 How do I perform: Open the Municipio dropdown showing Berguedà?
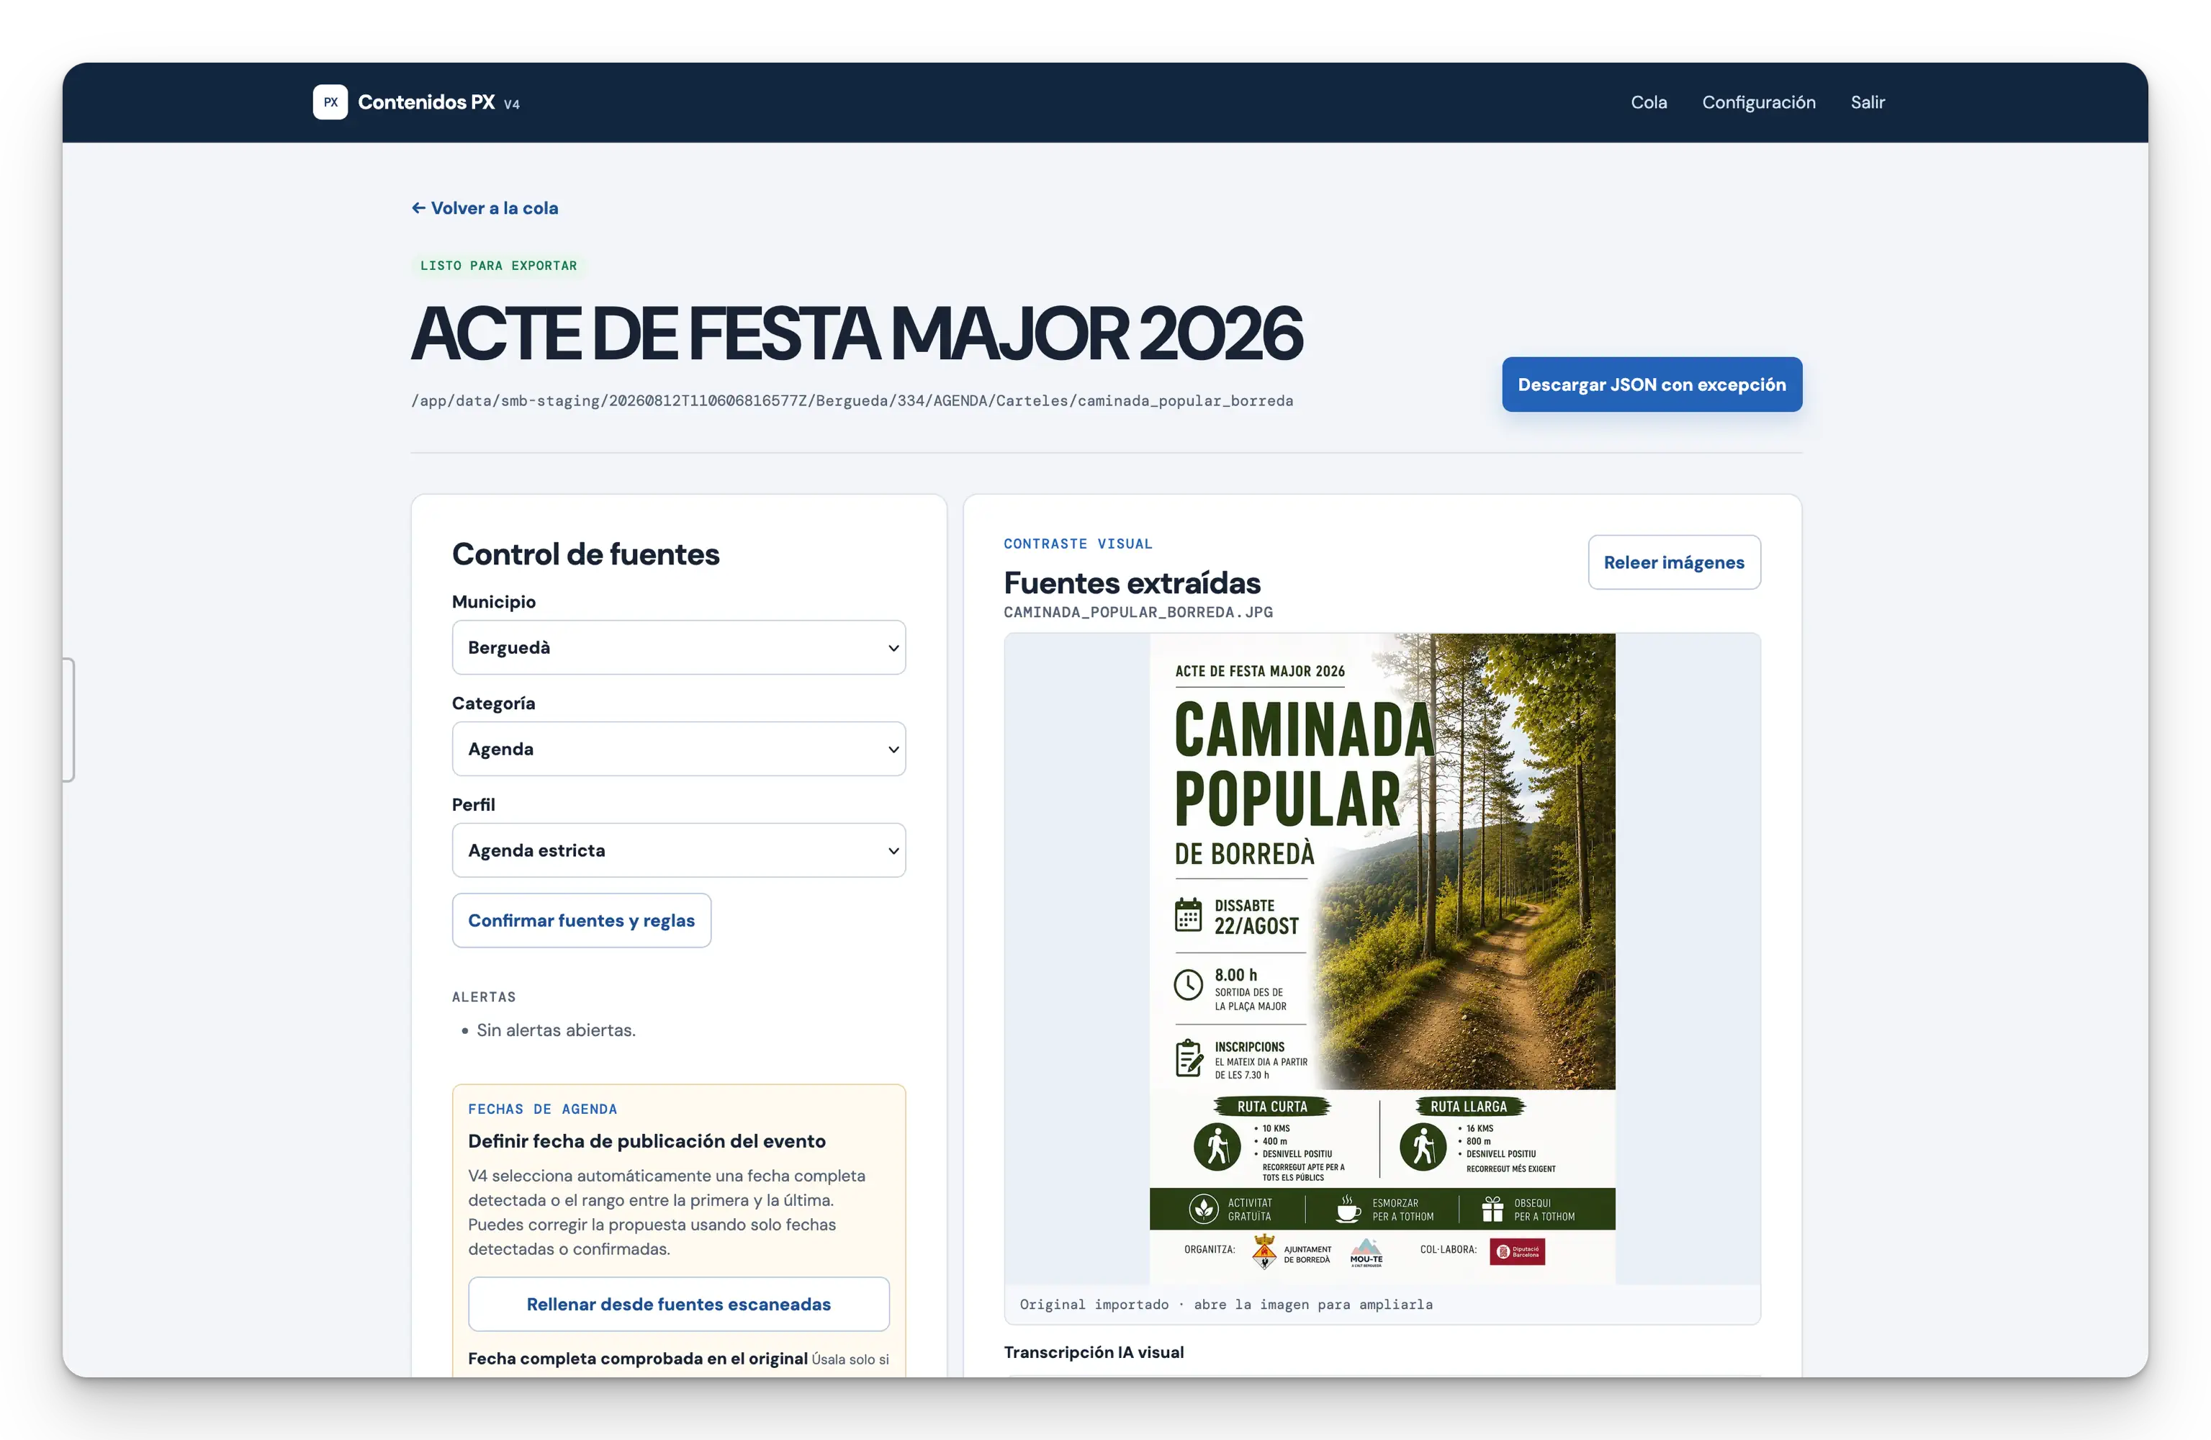[678, 647]
